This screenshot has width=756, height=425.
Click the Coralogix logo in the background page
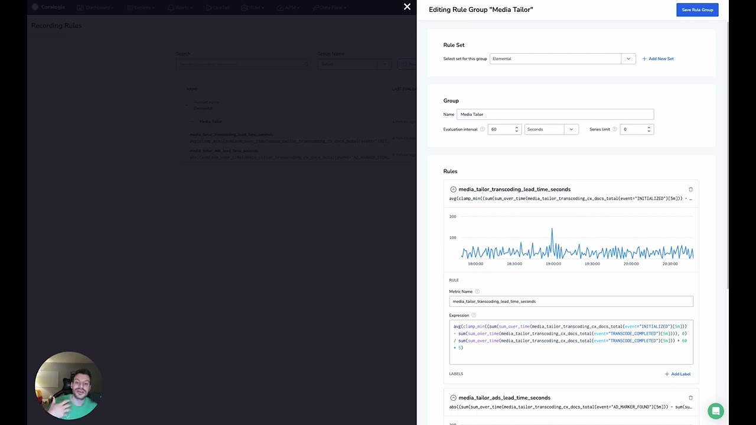pyautogui.click(x=49, y=7)
